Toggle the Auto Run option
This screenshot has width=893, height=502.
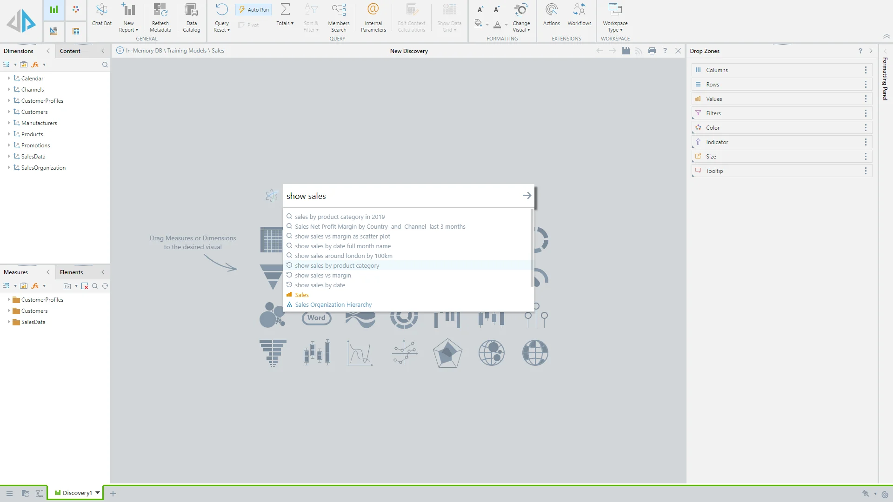tap(253, 10)
